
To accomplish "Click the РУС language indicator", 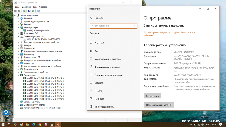I will click(208, 124).
